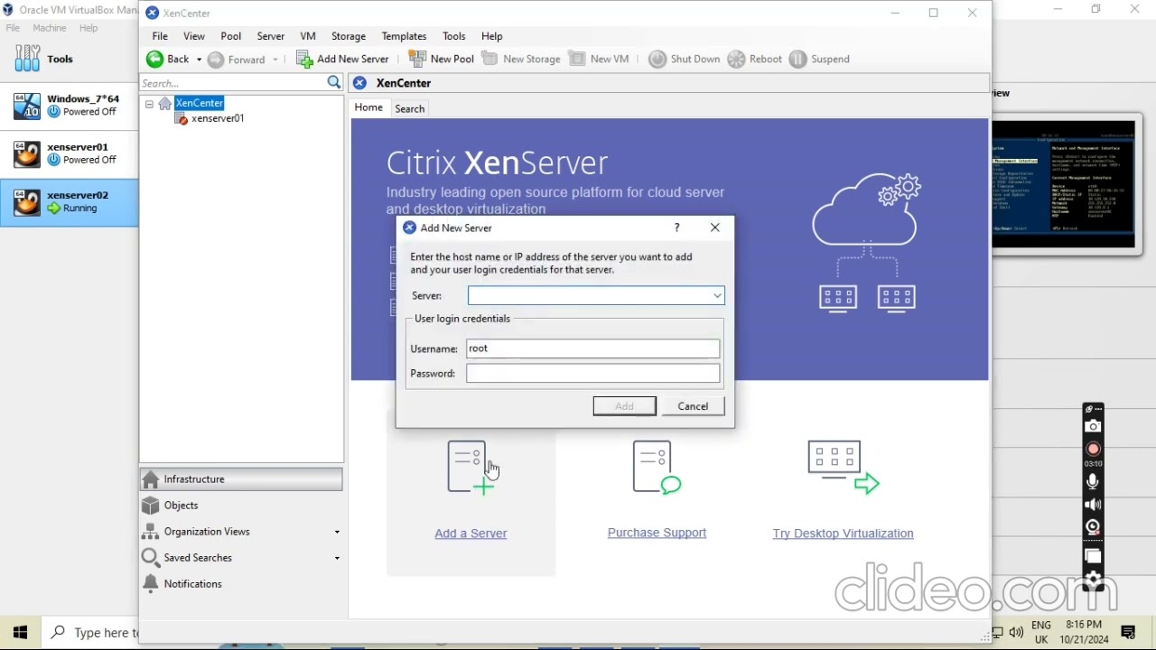
Task: Select xenserver02 running VM in VirtualBox
Action: click(x=70, y=202)
